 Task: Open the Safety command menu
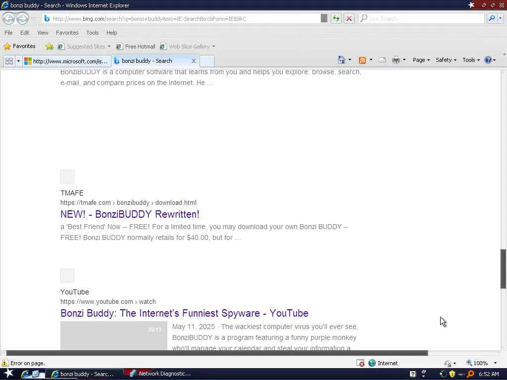446,60
